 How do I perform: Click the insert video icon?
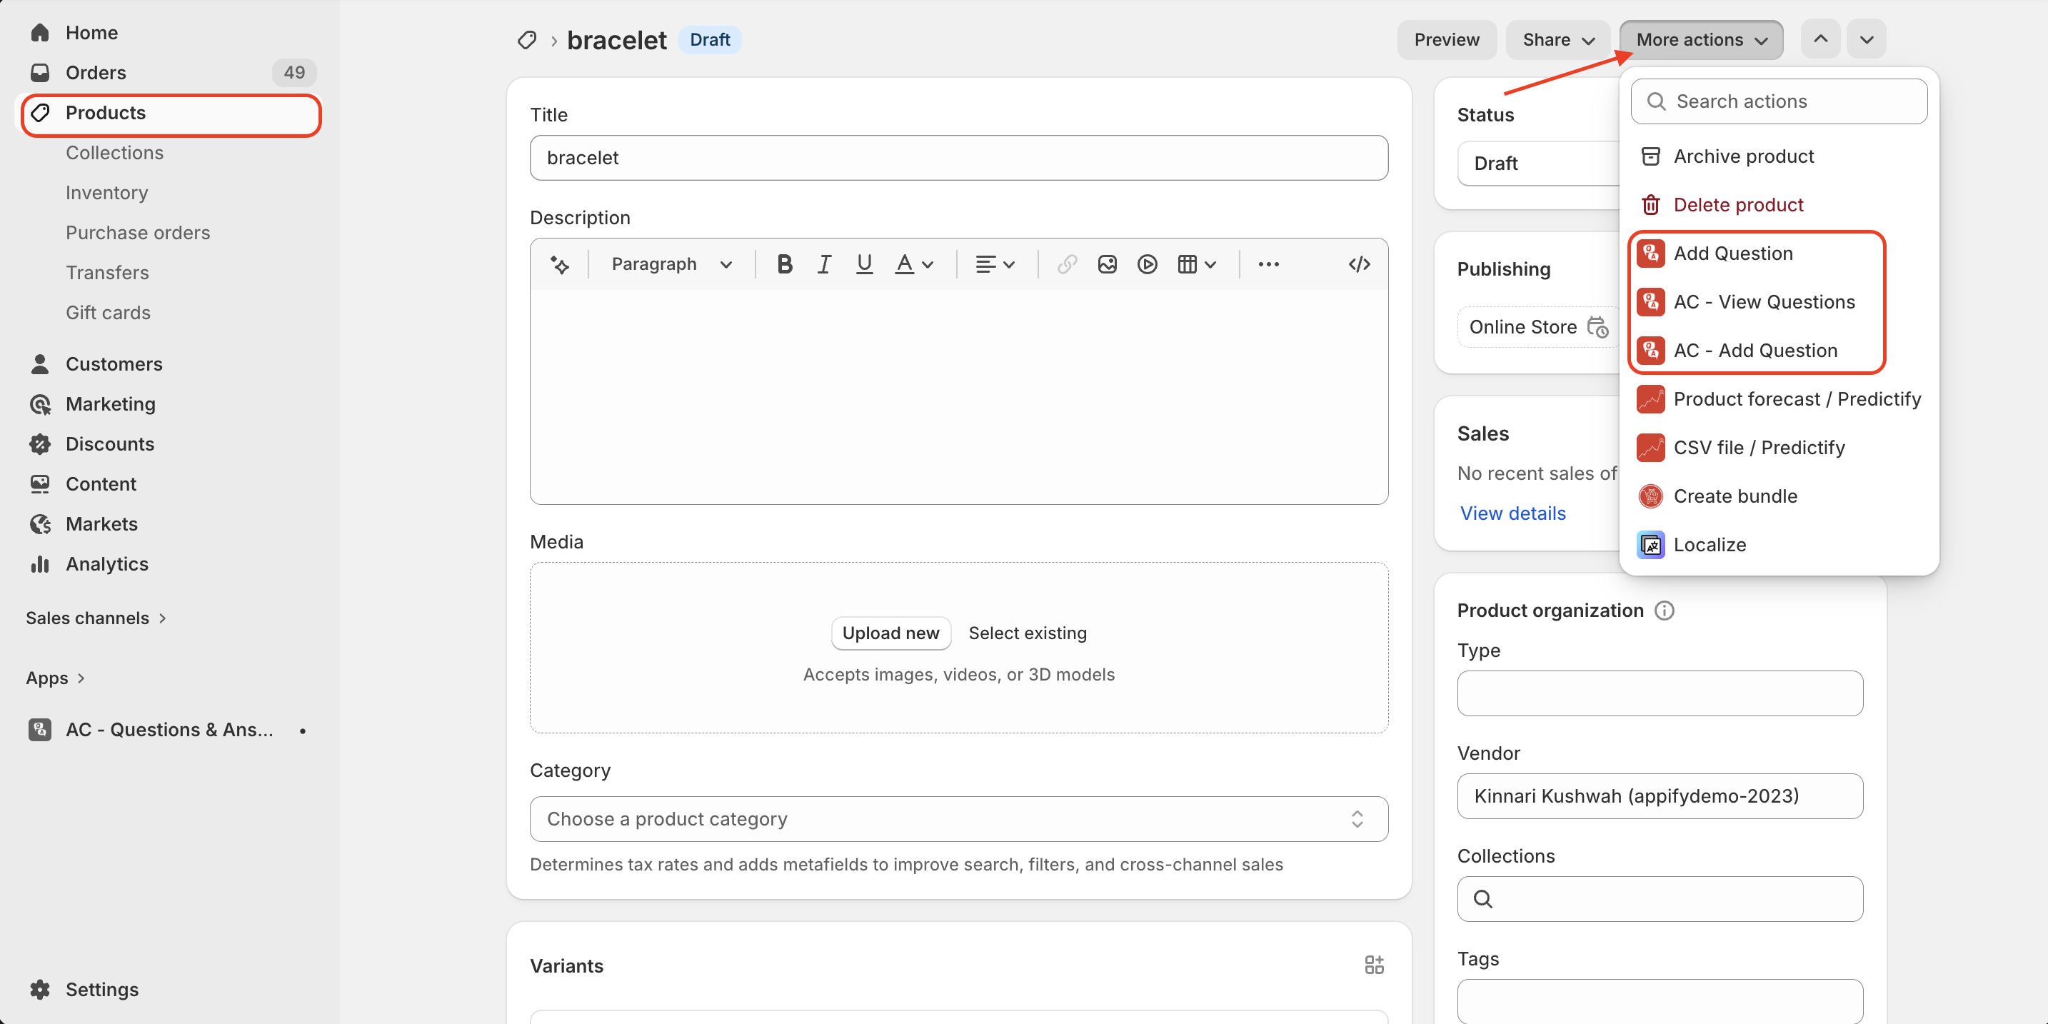1146,264
